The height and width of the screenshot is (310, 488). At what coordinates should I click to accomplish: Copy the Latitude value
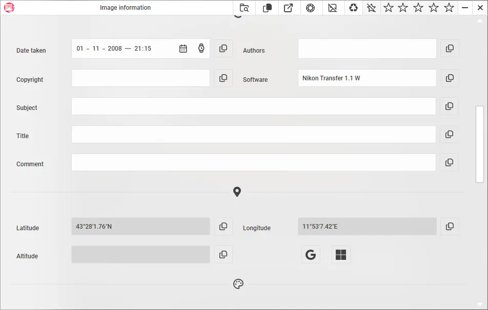(x=223, y=226)
